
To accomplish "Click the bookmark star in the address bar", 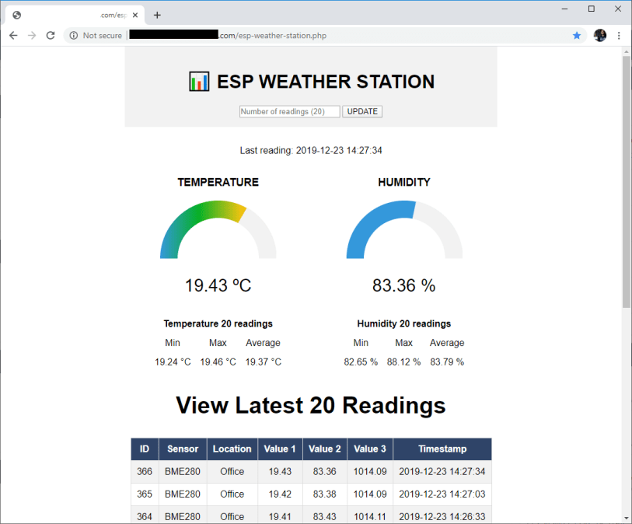I will pos(576,35).
